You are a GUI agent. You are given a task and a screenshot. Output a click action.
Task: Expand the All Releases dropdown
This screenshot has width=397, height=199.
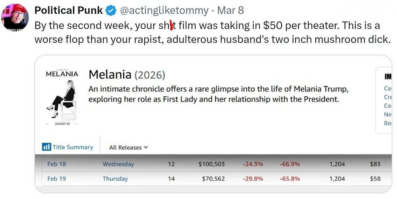[x=128, y=148]
